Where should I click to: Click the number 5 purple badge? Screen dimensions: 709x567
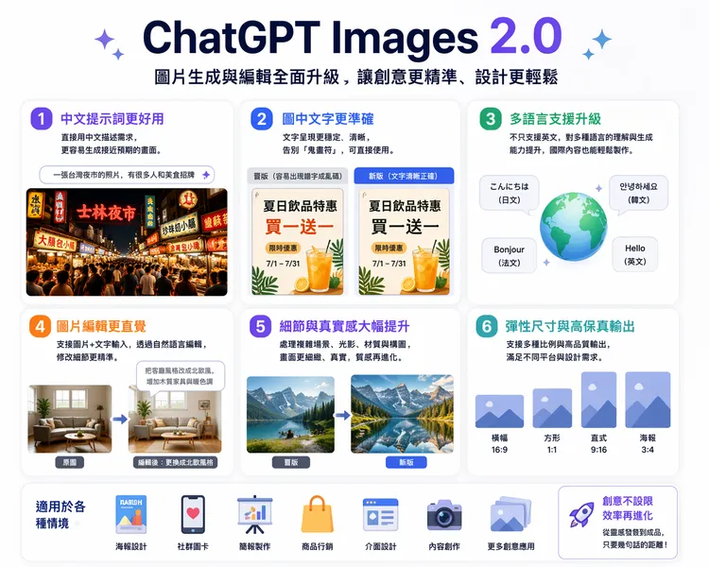coord(260,326)
